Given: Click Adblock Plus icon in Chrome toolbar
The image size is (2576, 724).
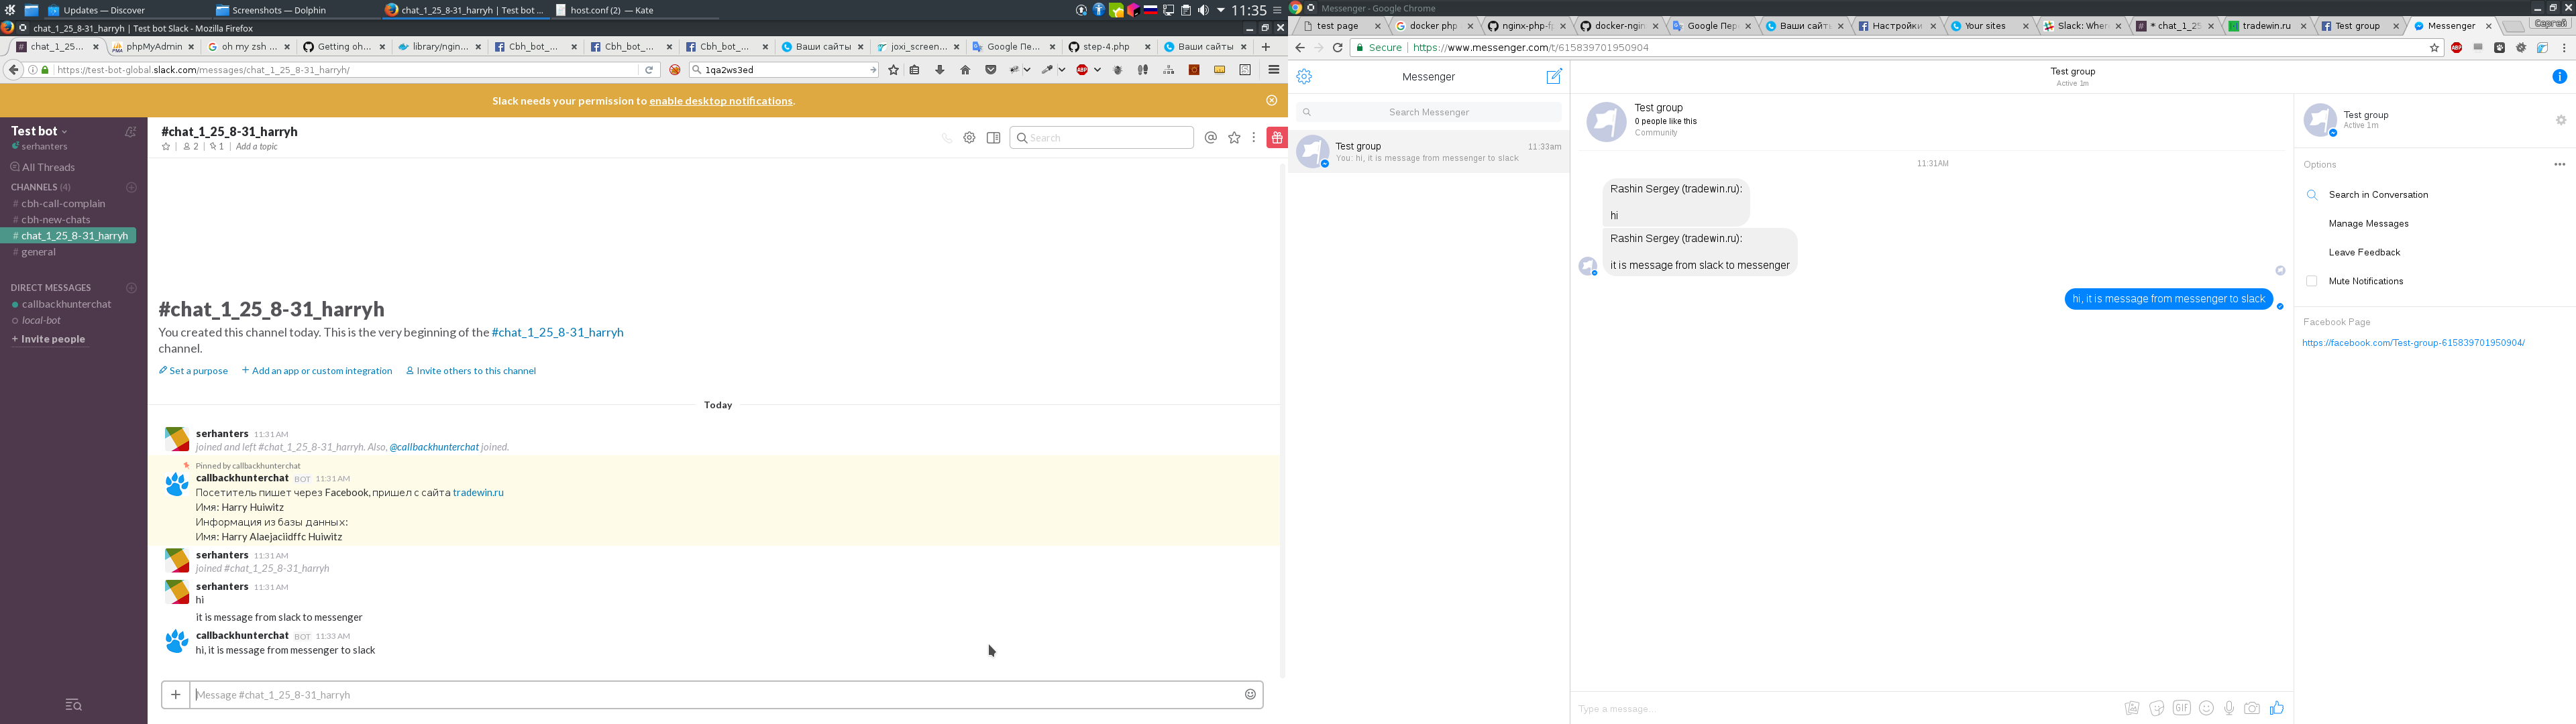Looking at the screenshot, I should tap(2456, 47).
